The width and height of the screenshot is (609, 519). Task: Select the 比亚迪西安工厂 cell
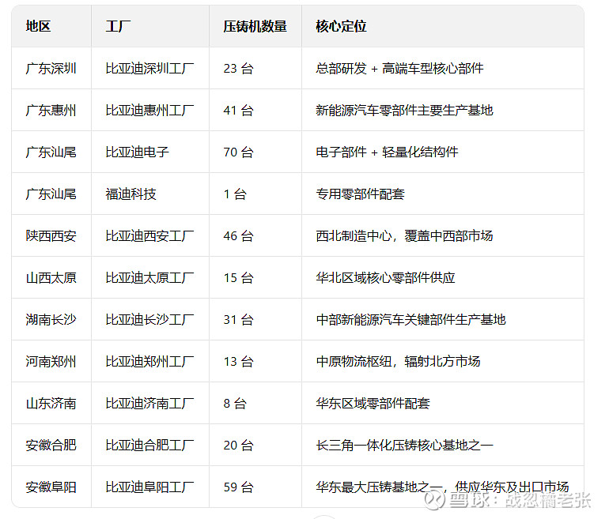click(x=149, y=236)
